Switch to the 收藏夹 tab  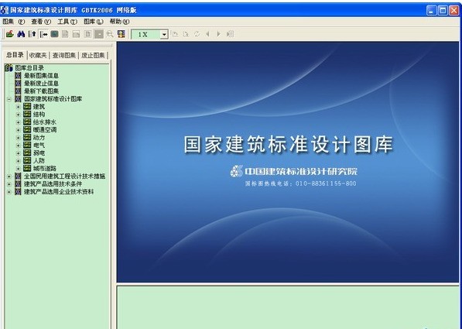[38, 56]
